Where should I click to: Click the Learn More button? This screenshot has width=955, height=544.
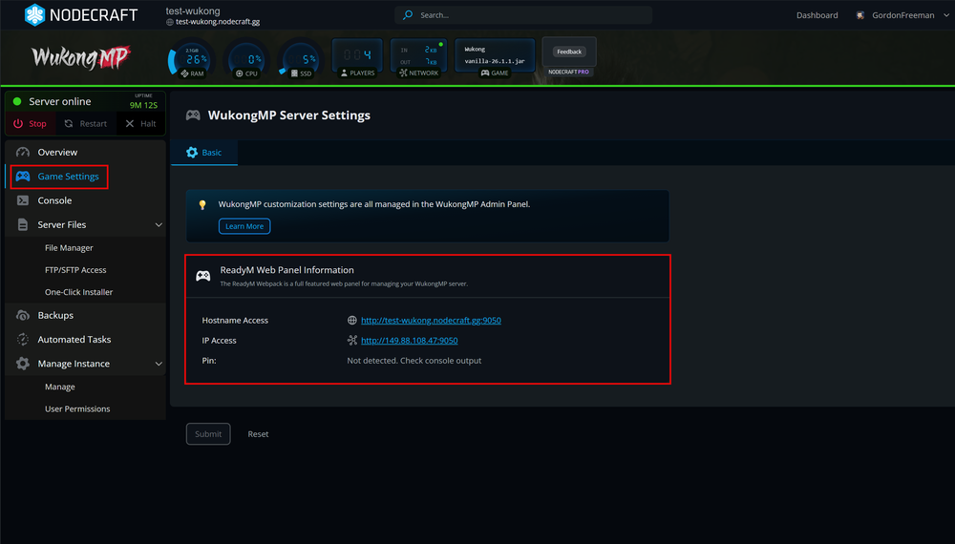tap(244, 226)
